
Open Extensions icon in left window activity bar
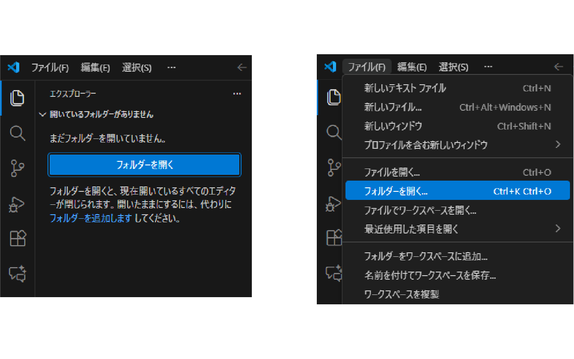[x=18, y=238]
